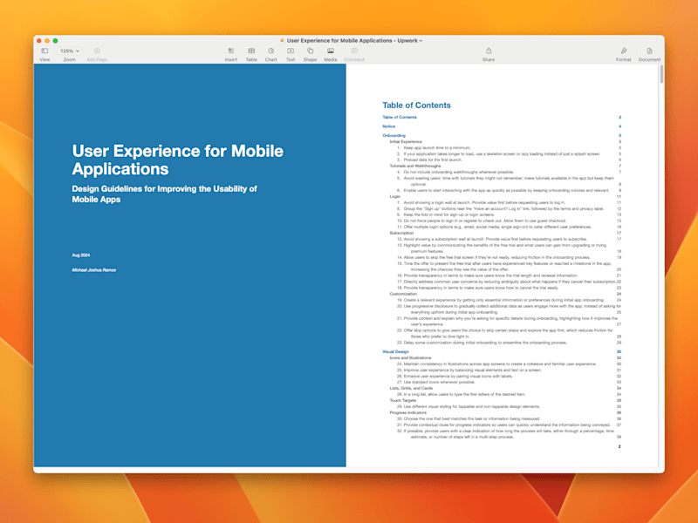Click entry '23. Delay some customization'
Image resolution: width=698 pixels, height=523 pixels.
pos(482,343)
